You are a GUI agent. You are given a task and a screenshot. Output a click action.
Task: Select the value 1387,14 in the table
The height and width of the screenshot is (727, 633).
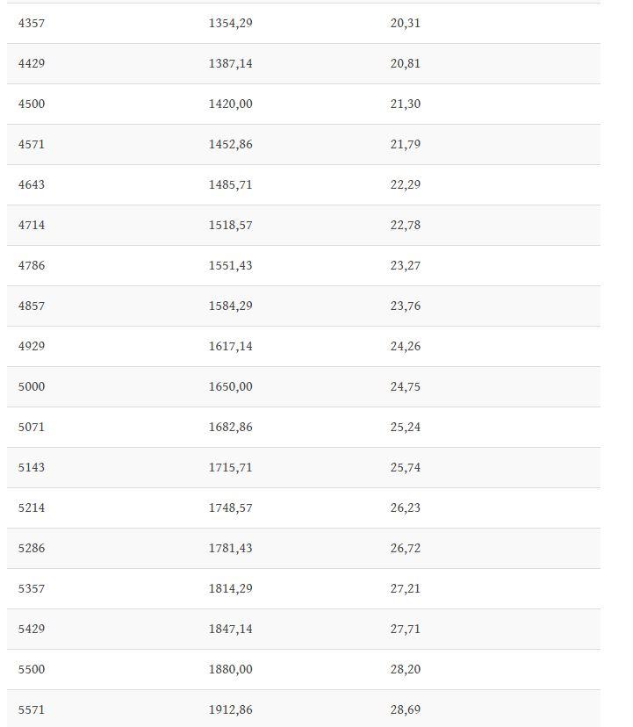coord(230,64)
